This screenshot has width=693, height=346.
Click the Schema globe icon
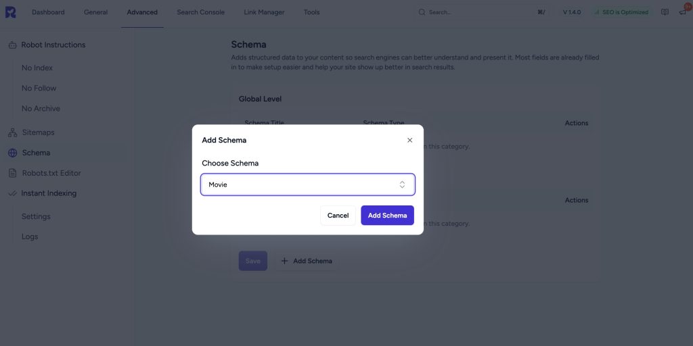(x=12, y=153)
